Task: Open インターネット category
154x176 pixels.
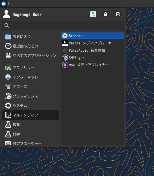Action: click(x=31, y=77)
